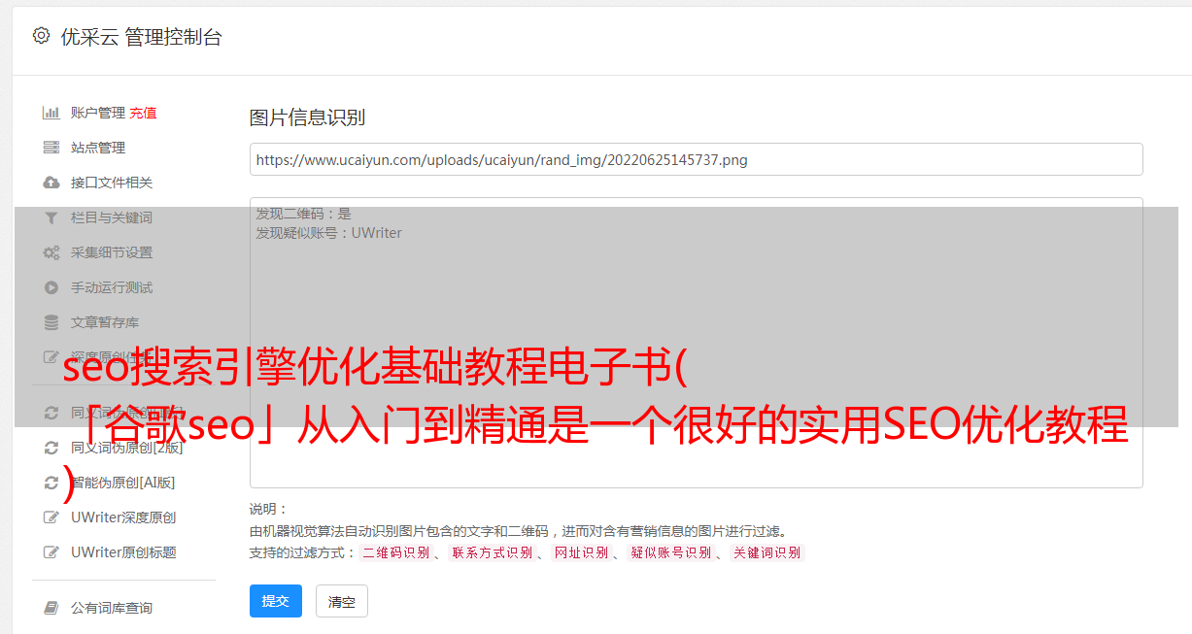Open the UWriter原创标题 sidebar entry
Screen dimensions: 1192x634
123,552
